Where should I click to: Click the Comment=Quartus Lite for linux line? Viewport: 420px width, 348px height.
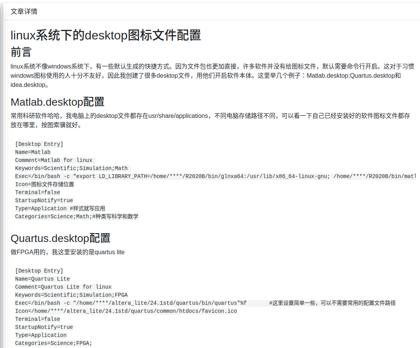coord(63,287)
